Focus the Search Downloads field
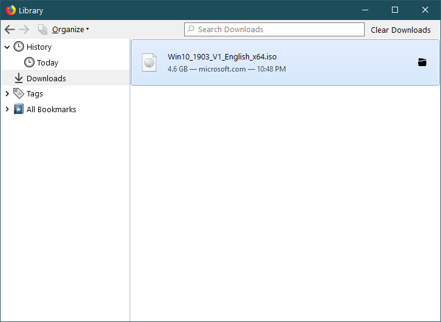The width and height of the screenshot is (441, 322). 274,29
